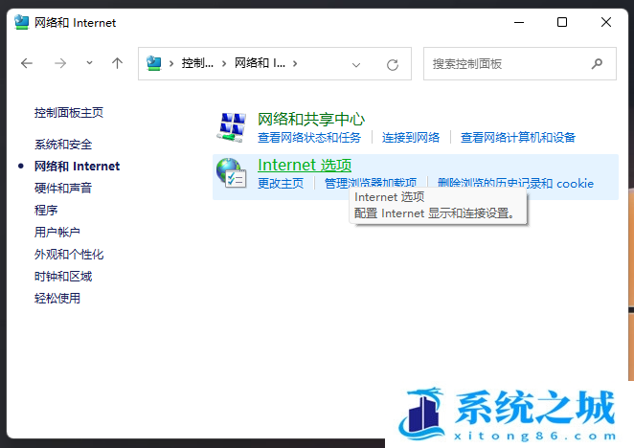Click 连接到网络 link
Screen dimensions: 634x448
[x=411, y=138]
